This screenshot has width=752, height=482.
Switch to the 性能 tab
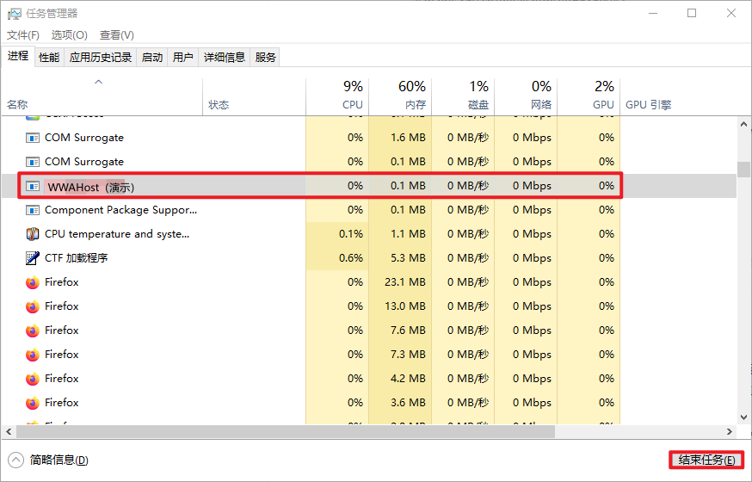[49, 58]
